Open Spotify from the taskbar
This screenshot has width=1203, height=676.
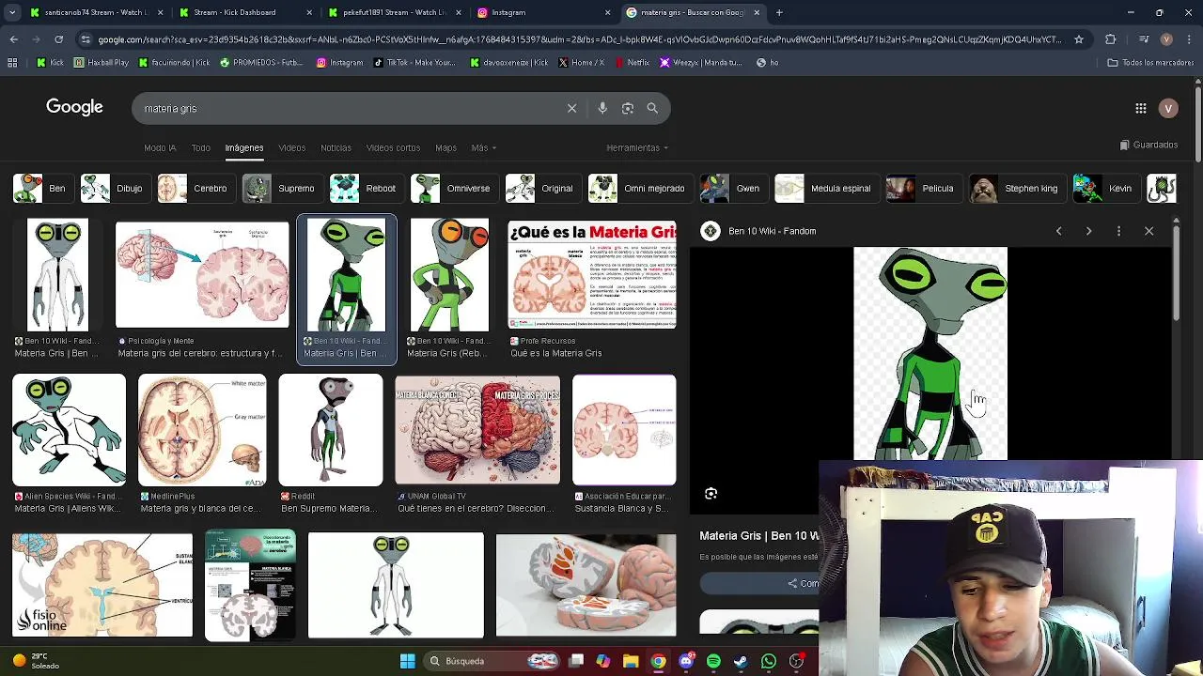(713, 661)
